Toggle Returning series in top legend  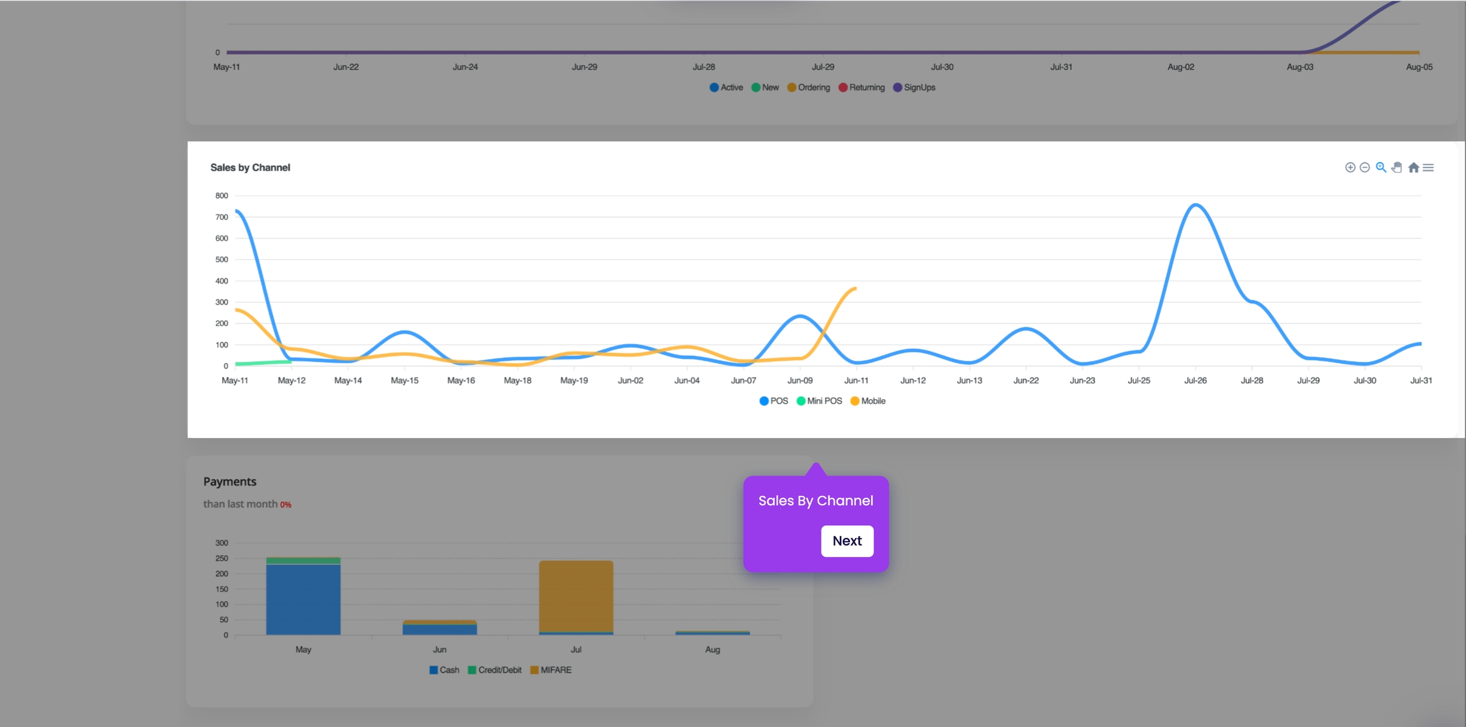862,87
